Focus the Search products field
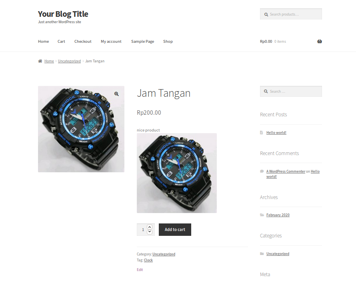 click(x=291, y=14)
